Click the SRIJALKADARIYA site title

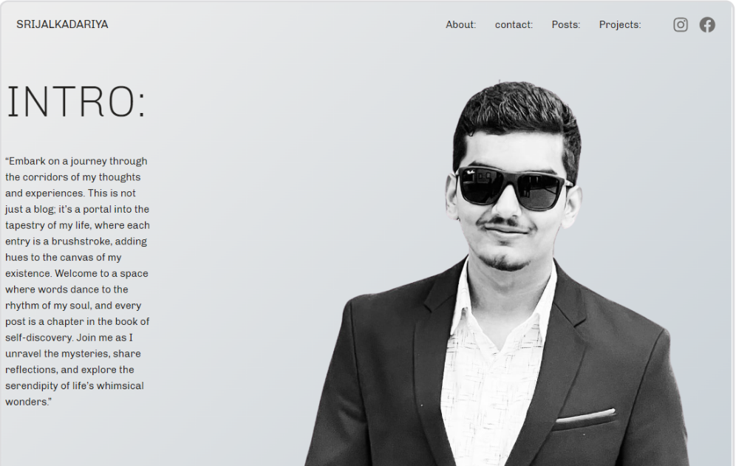pyautogui.click(x=62, y=24)
